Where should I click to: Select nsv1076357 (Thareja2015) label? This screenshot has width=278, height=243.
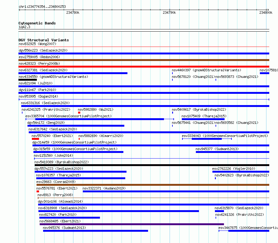pos(58,175)
